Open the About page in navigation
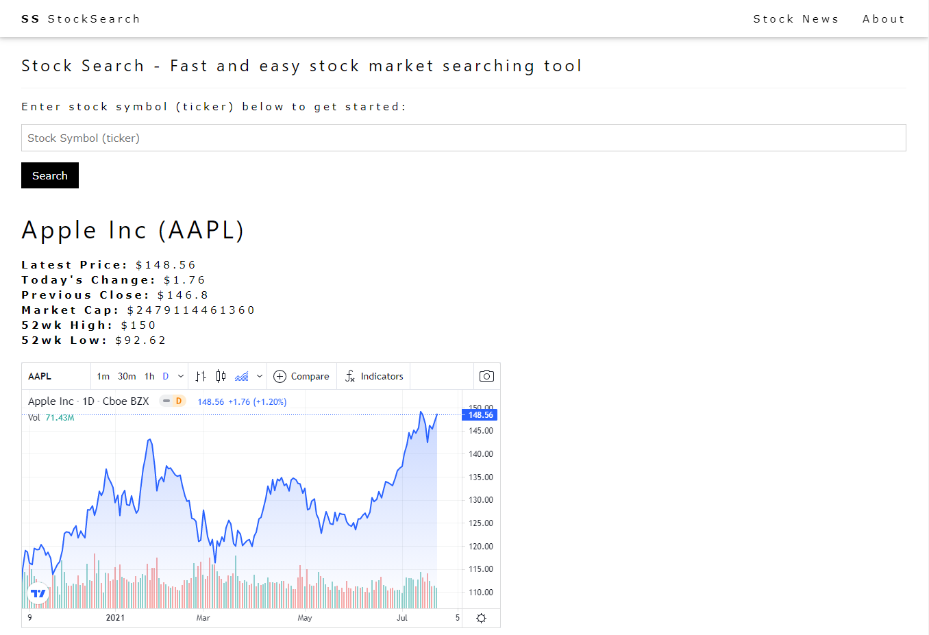The height and width of the screenshot is (635, 929). pyautogui.click(x=884, y=19)
